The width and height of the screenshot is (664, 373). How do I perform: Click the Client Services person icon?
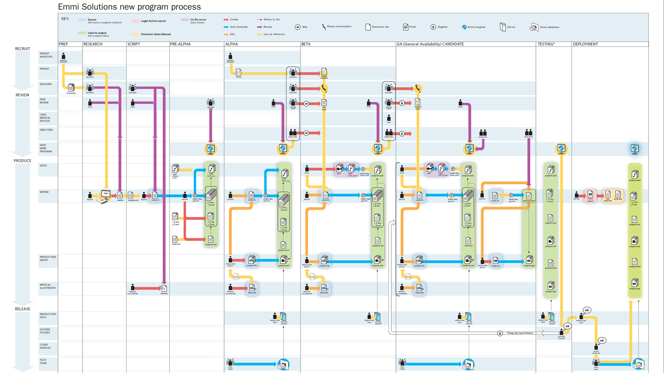click(596, 347)
